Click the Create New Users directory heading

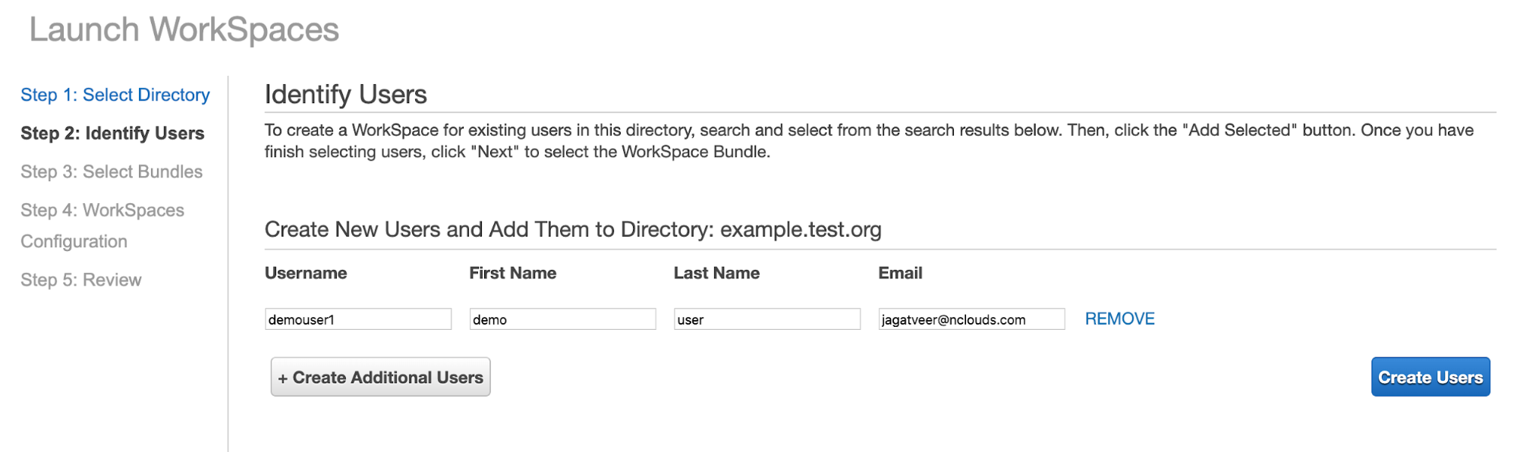[x=573, y=230]
